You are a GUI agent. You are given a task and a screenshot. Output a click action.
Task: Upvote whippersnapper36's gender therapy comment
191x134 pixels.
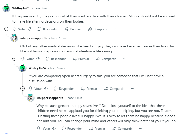39,128
